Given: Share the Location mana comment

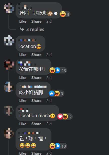Looking at the screenshot, I should click(x=36, y=124).
